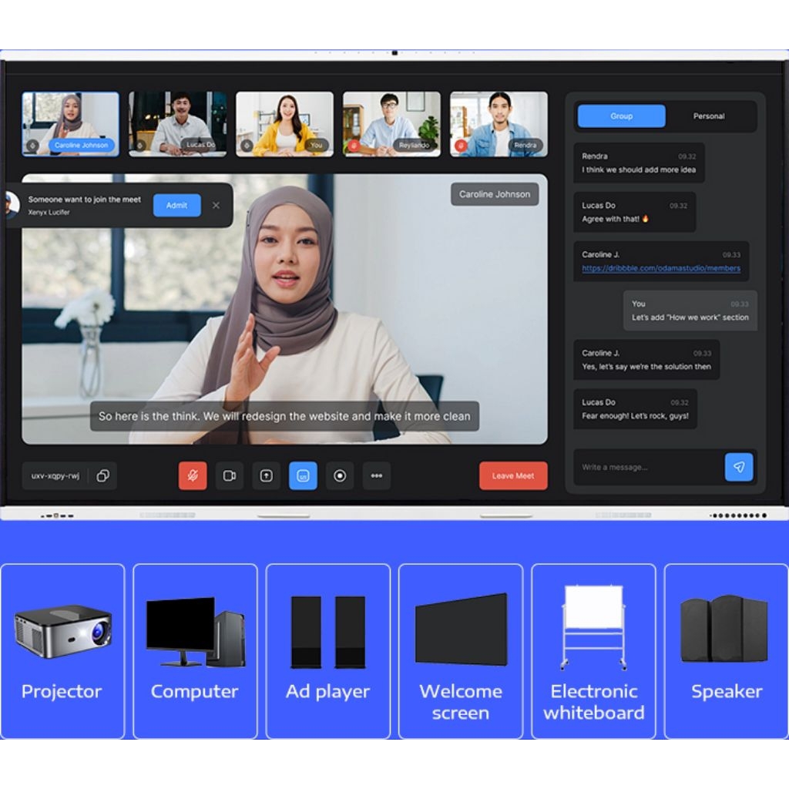The image size is (789, 789).
Task: Copy the meeting code uxv-xqpy-rwj
Action: (x=102, y=476)
